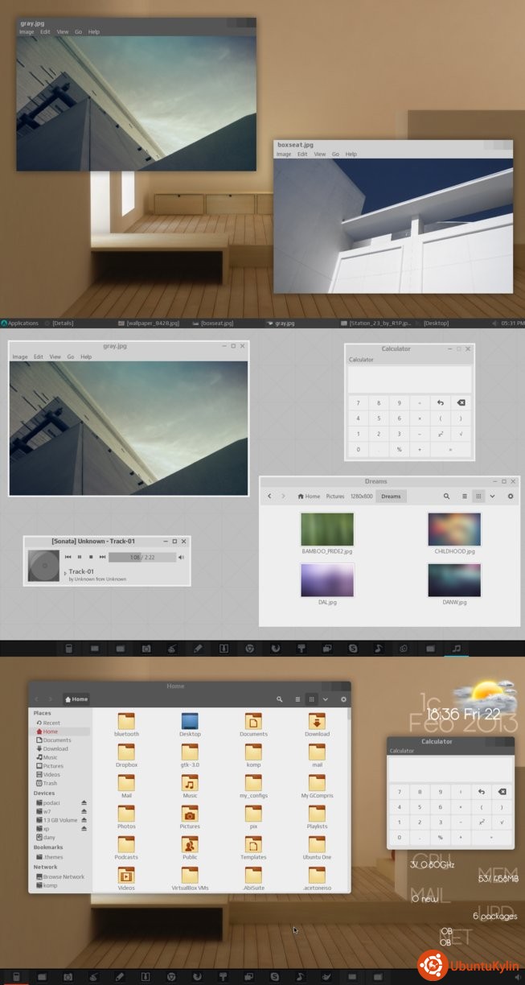Go to Pictures in Dreams path bar
The width and height of the screenshot is (525, 985).
pos(335,497)
